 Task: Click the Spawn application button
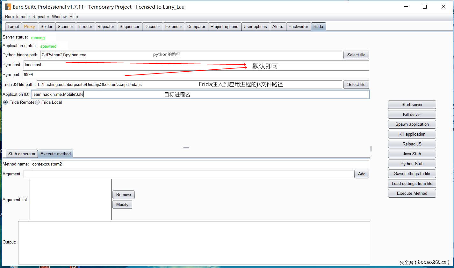(x=412, y=124)
